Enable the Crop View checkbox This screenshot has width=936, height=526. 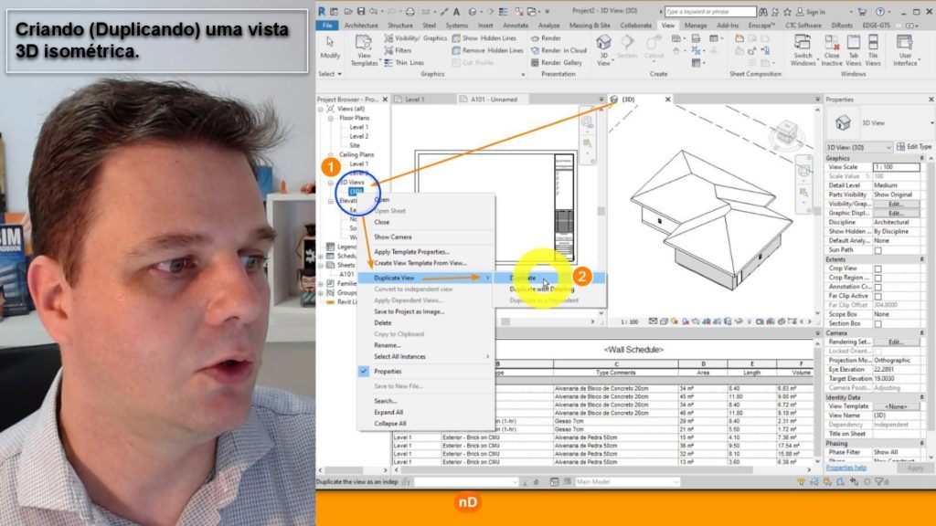pyautogui.click(x=878, y=268)
